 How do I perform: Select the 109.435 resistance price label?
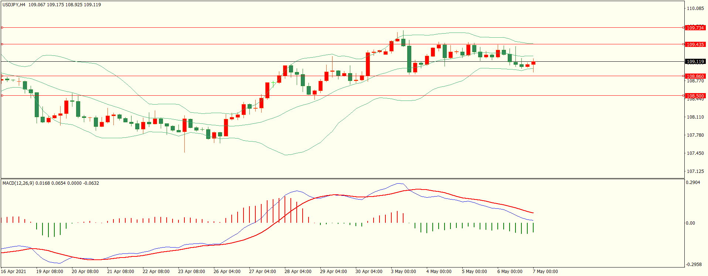pyautogui.click(x=695, y=44)
